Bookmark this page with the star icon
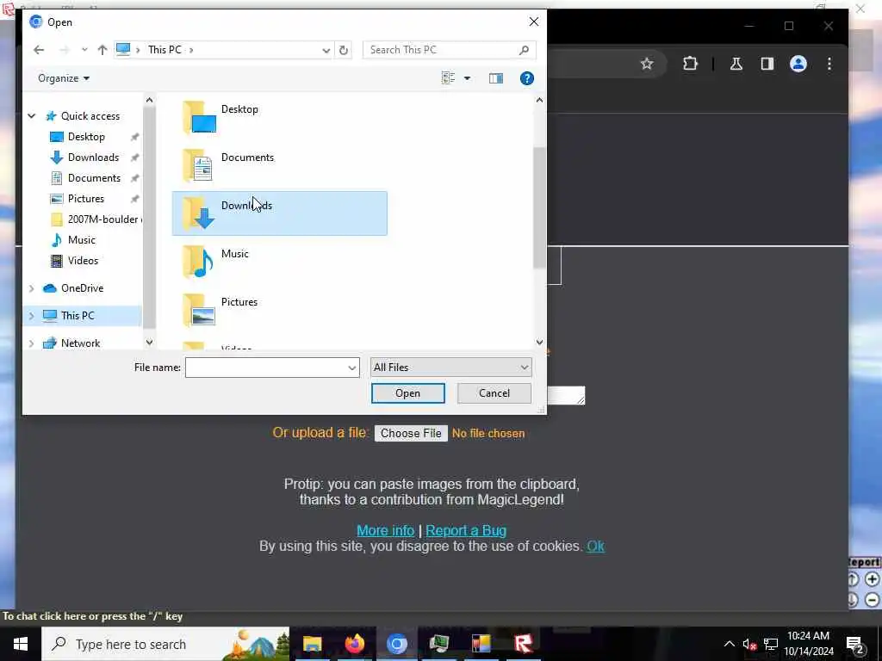Image resolution: width=882 pixels, height=661 pixels. pos(647,64)
